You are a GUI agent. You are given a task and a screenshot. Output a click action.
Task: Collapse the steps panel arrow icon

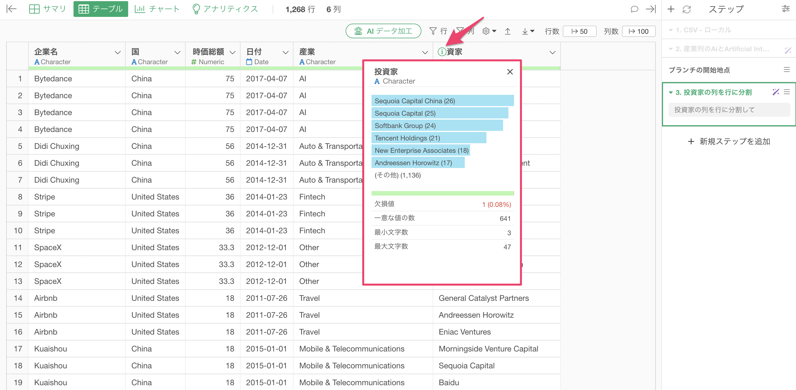pos(650,9)
